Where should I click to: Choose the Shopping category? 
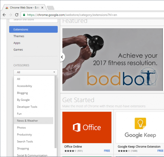(x=34, y=148)
